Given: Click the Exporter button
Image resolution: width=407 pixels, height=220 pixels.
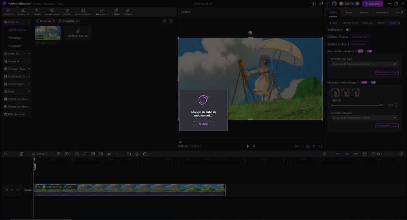Looking at the screenshot, I should [372, 3].
